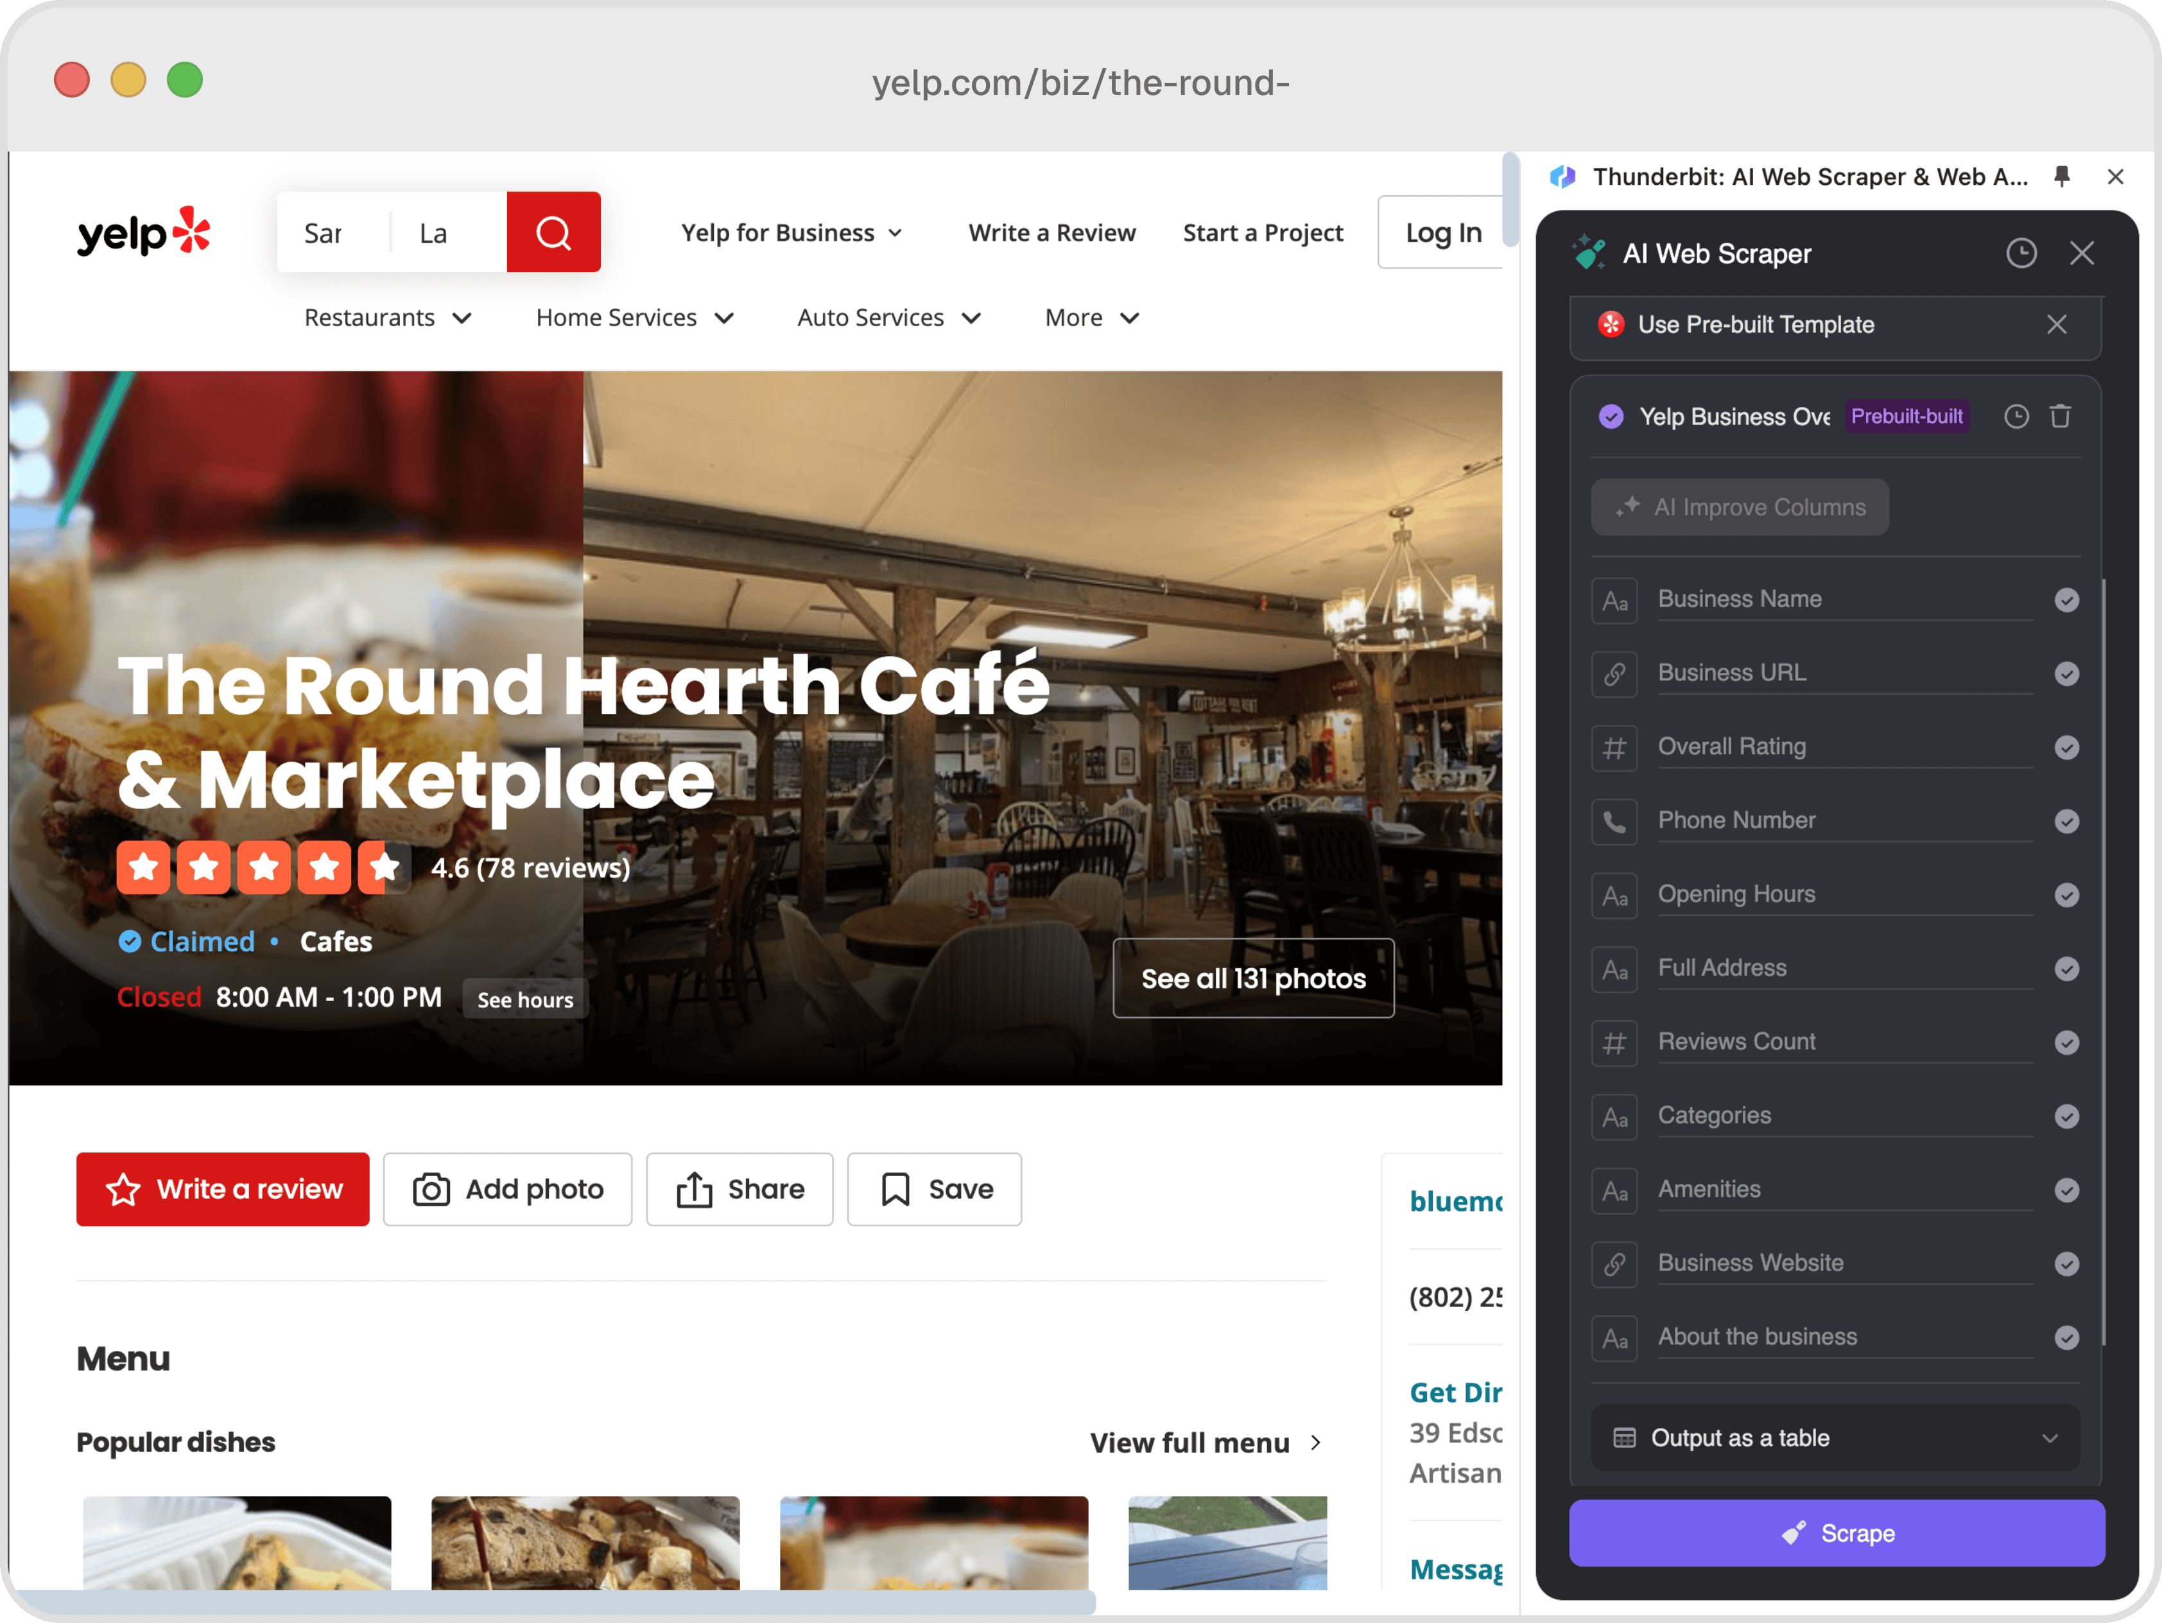Expand the Restaurants category menu
This screenshot has width=2162, height=1623.
pyautogui.click(x=388, y=318)
